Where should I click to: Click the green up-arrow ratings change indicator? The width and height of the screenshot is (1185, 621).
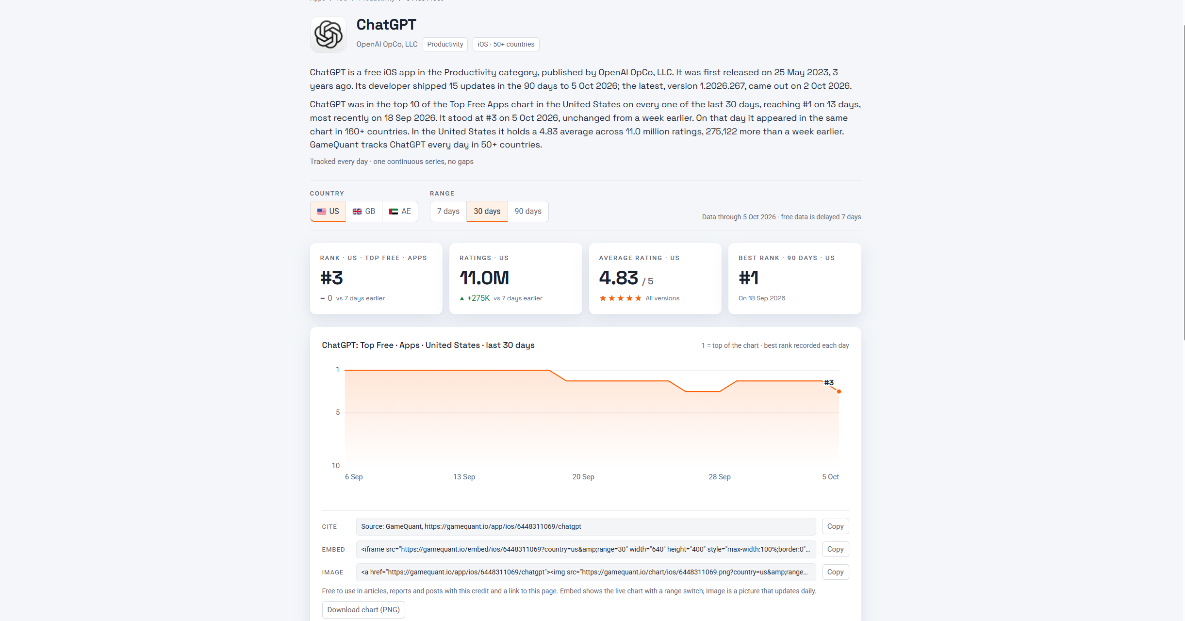point(462,298)
